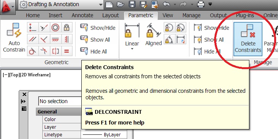Select the Layer property row
This screenshot has height=139, width=278.
point(62,127)
